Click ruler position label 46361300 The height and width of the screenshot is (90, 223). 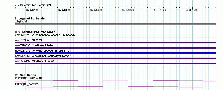coord(64,10)
